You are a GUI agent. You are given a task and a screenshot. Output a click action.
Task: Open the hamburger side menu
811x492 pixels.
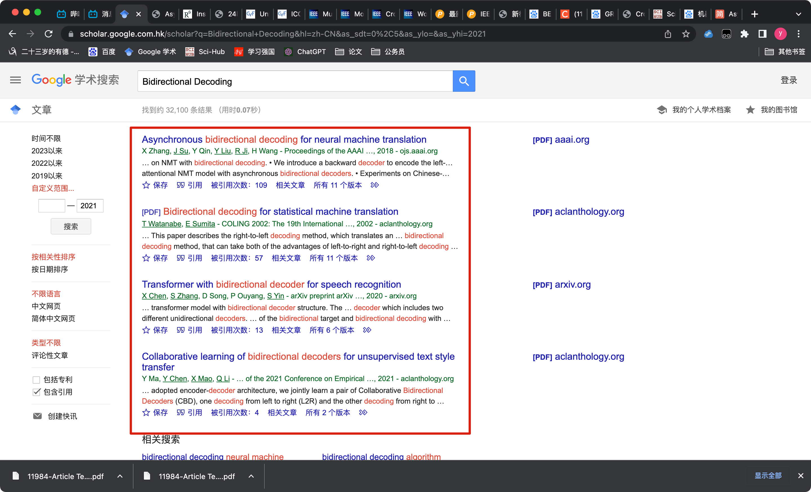15,80
